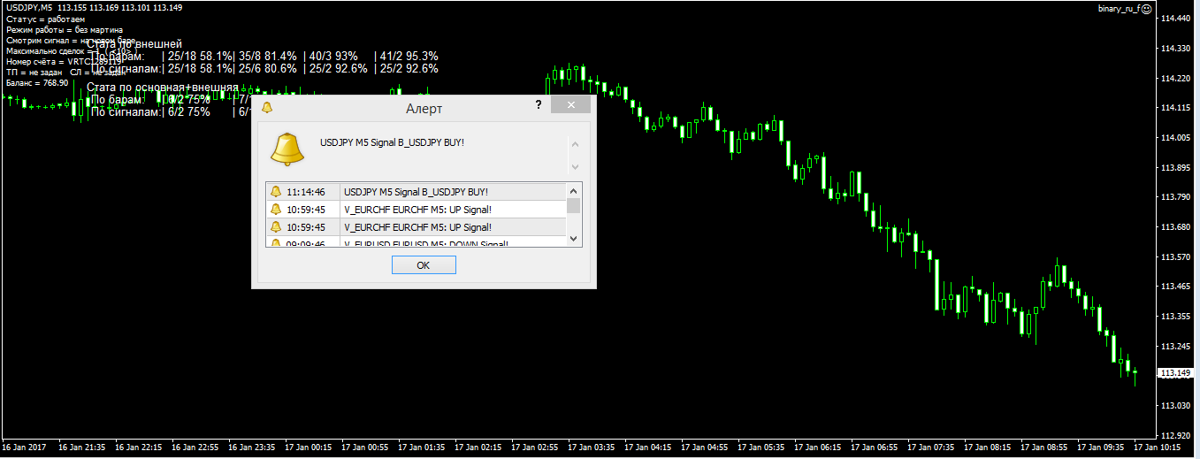1200x459 pixels.
Task: Click the '40/3 93%' statistic value
Action: click(x=332, y=56)
